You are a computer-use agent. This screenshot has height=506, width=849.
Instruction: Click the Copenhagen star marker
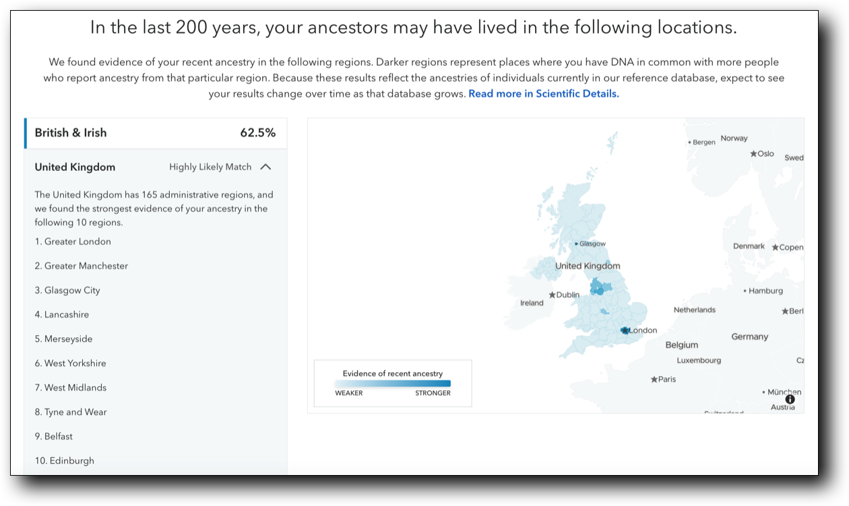[776, 248]
